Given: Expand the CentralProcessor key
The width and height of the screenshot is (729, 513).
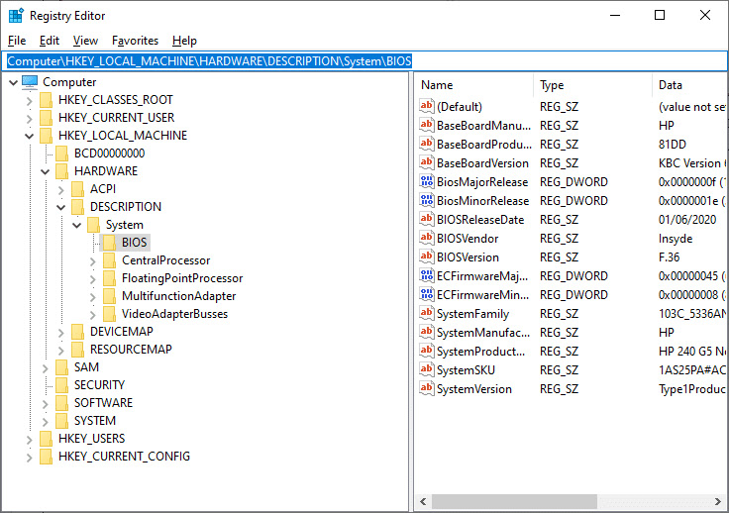Looking at the screenshot, I should tap(92, 261).
